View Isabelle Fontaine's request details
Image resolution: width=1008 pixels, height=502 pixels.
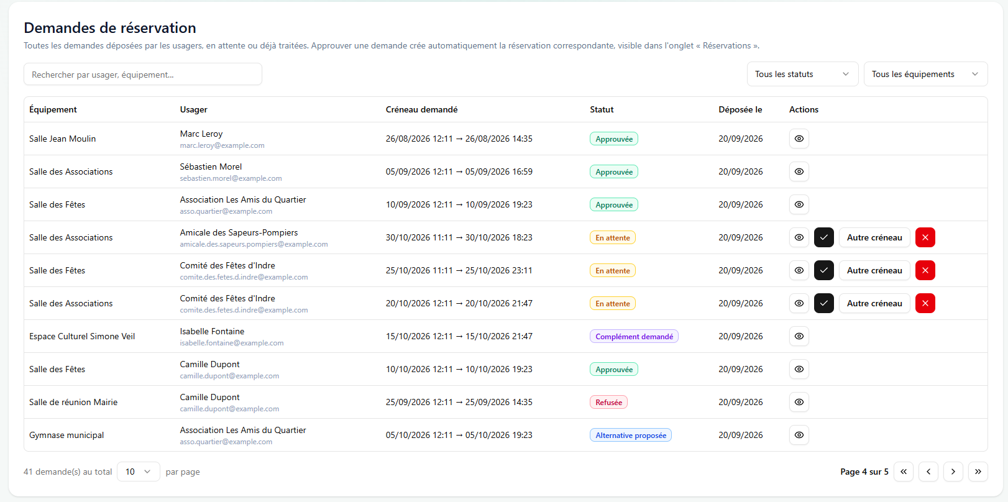tap(799, 336)
